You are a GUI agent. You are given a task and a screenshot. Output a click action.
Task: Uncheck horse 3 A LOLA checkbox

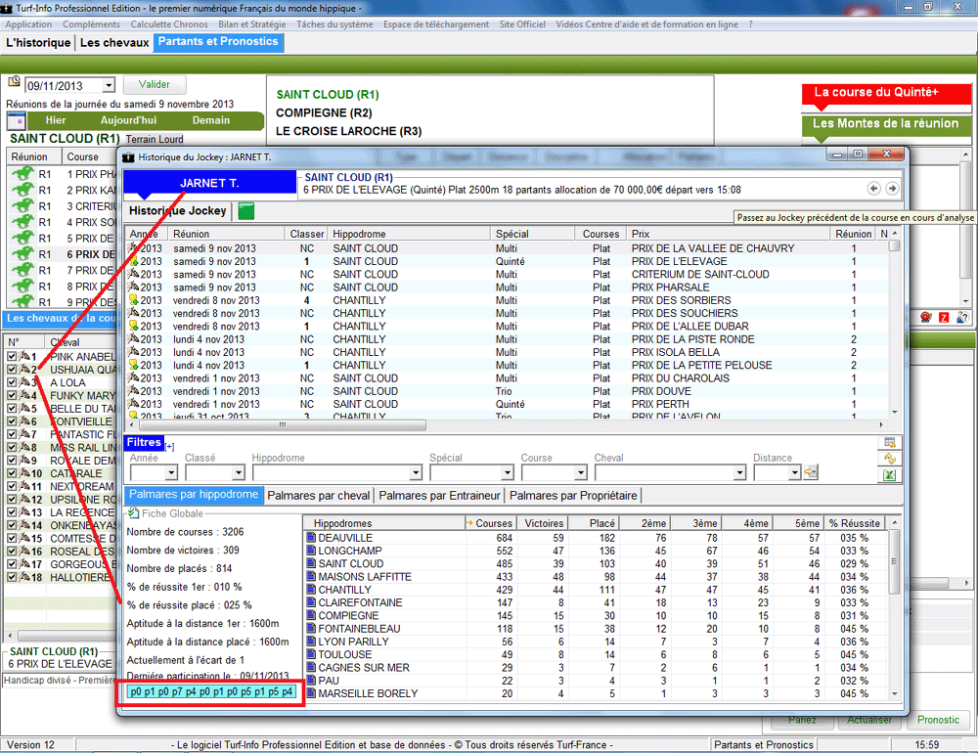12,382
